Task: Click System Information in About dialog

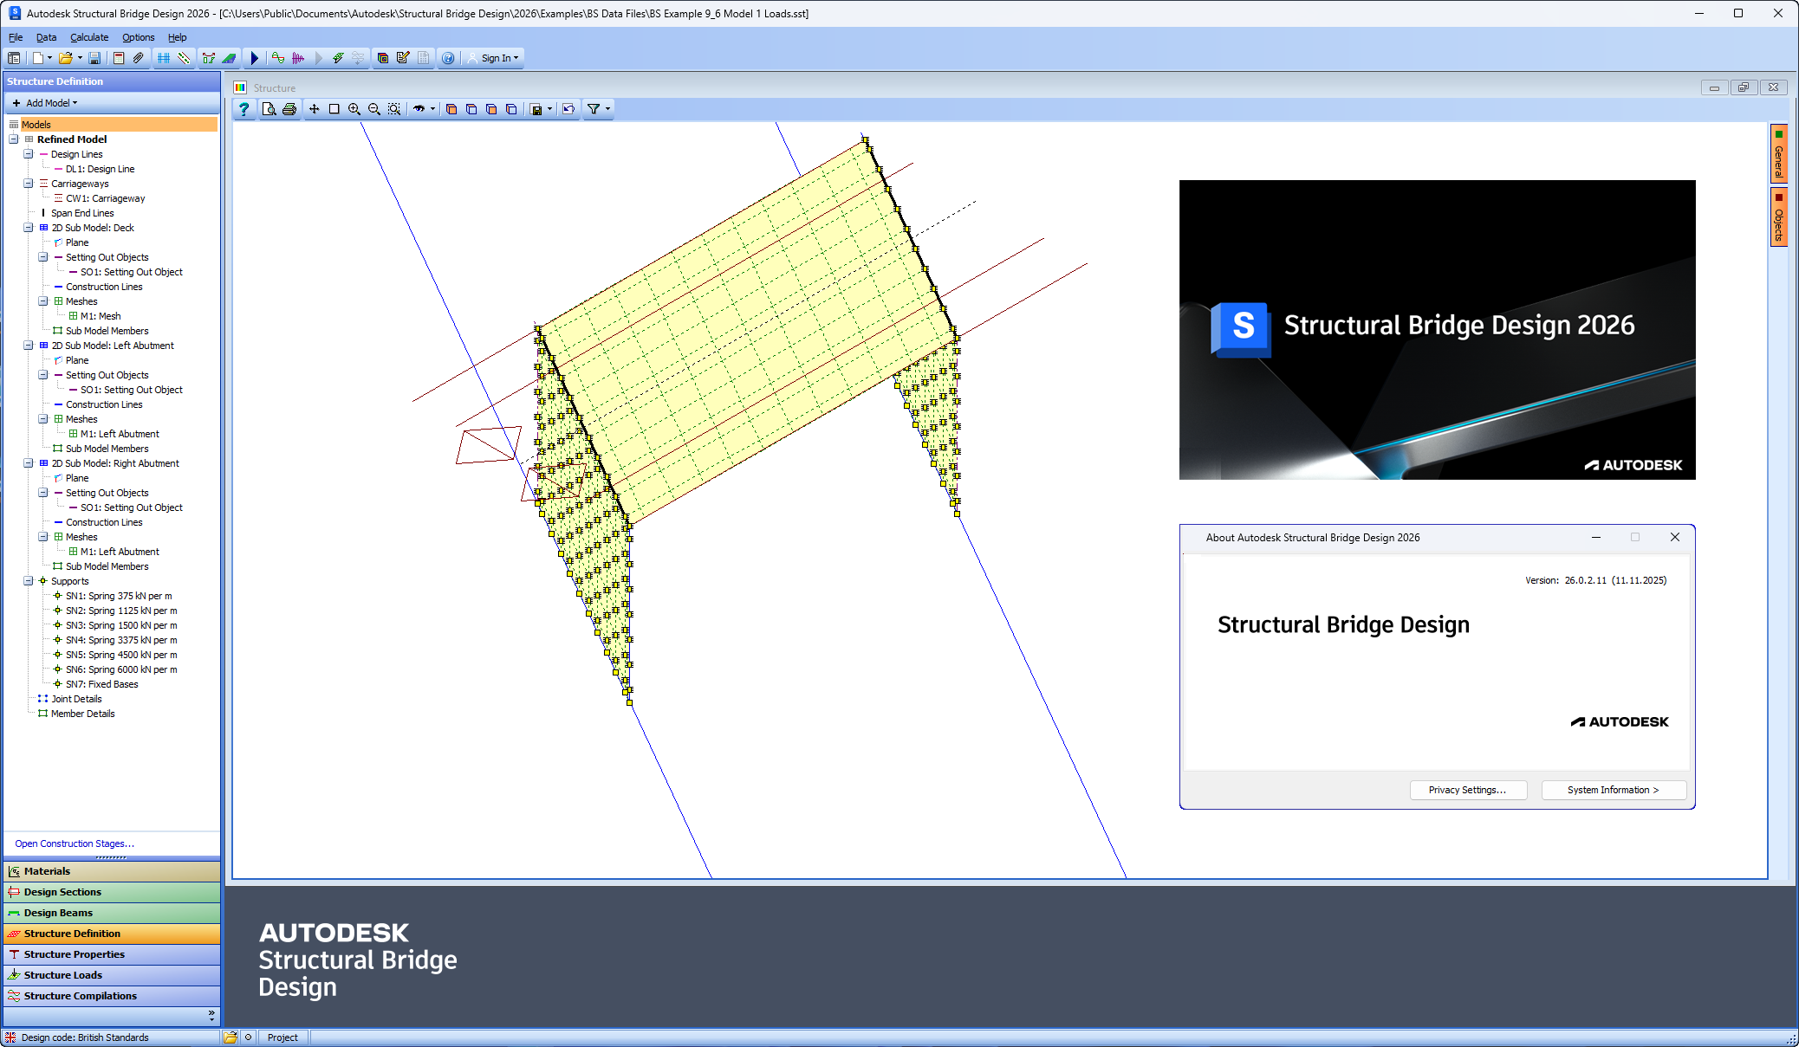Action: 1613,789
